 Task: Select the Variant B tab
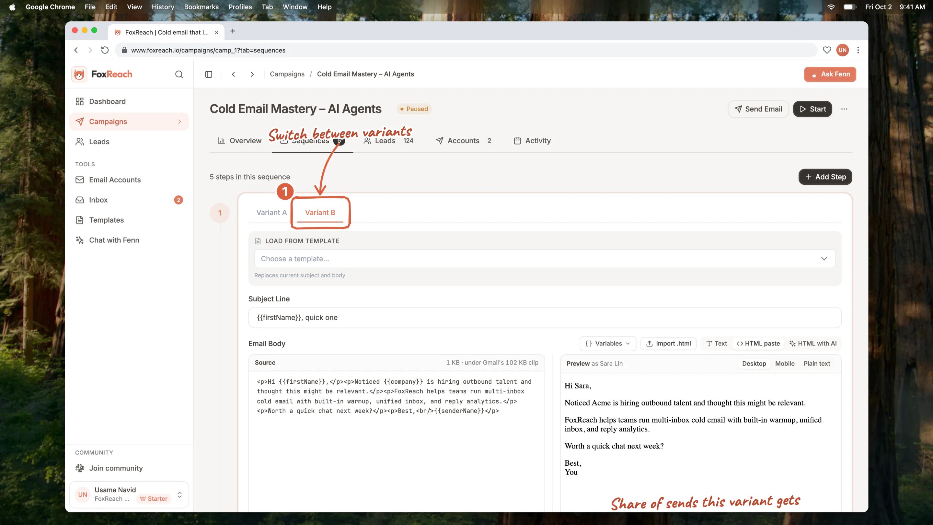point(320,213)
